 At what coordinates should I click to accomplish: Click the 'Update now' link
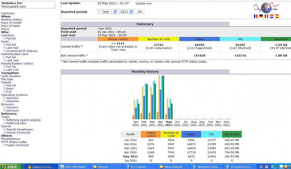(144, 4)
